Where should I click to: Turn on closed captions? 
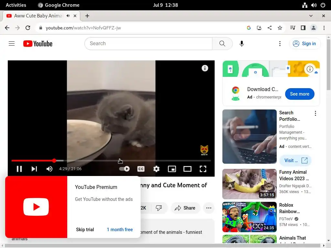click(x=141, y=169)
